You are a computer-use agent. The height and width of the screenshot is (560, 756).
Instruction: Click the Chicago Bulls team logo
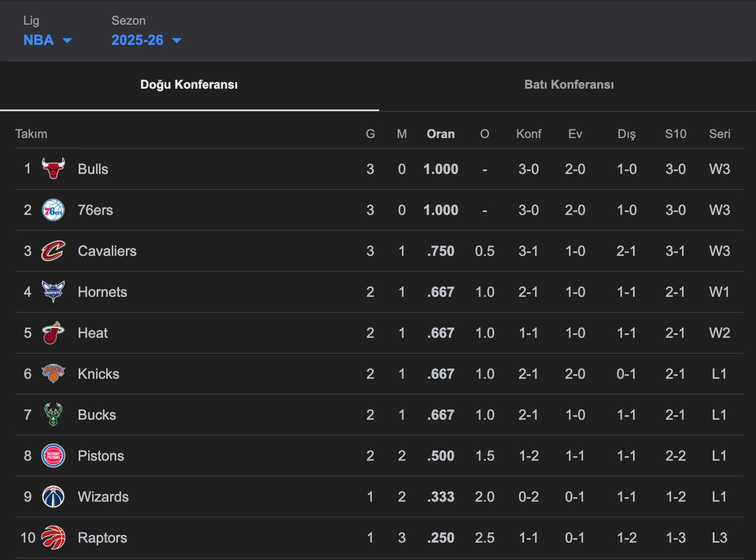(x=53, y=169)
